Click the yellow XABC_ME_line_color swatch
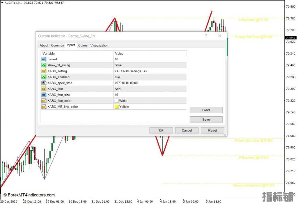 point(116,107)
